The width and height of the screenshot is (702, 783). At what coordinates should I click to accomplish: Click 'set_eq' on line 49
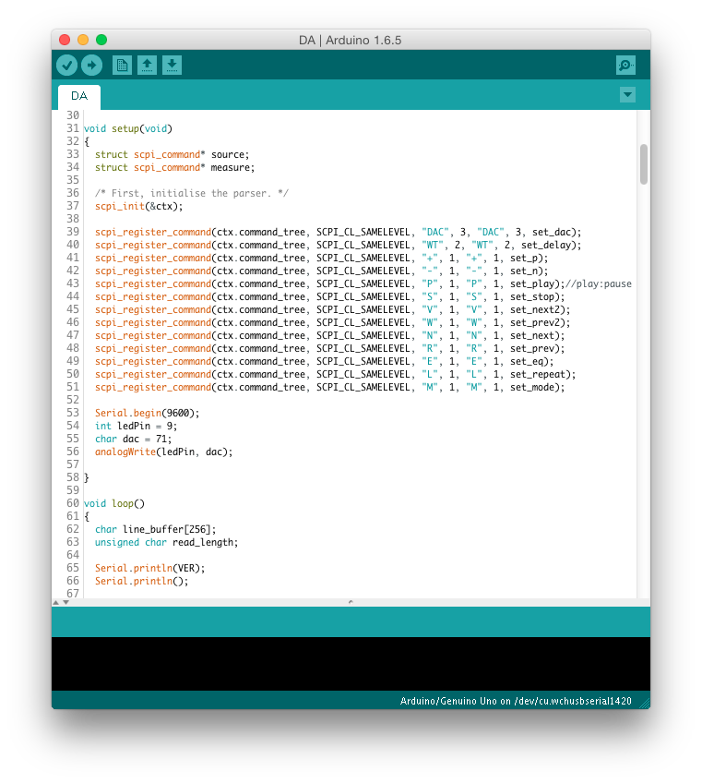coord(527,362)
